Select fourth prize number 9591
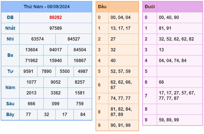 pos(28,71)
